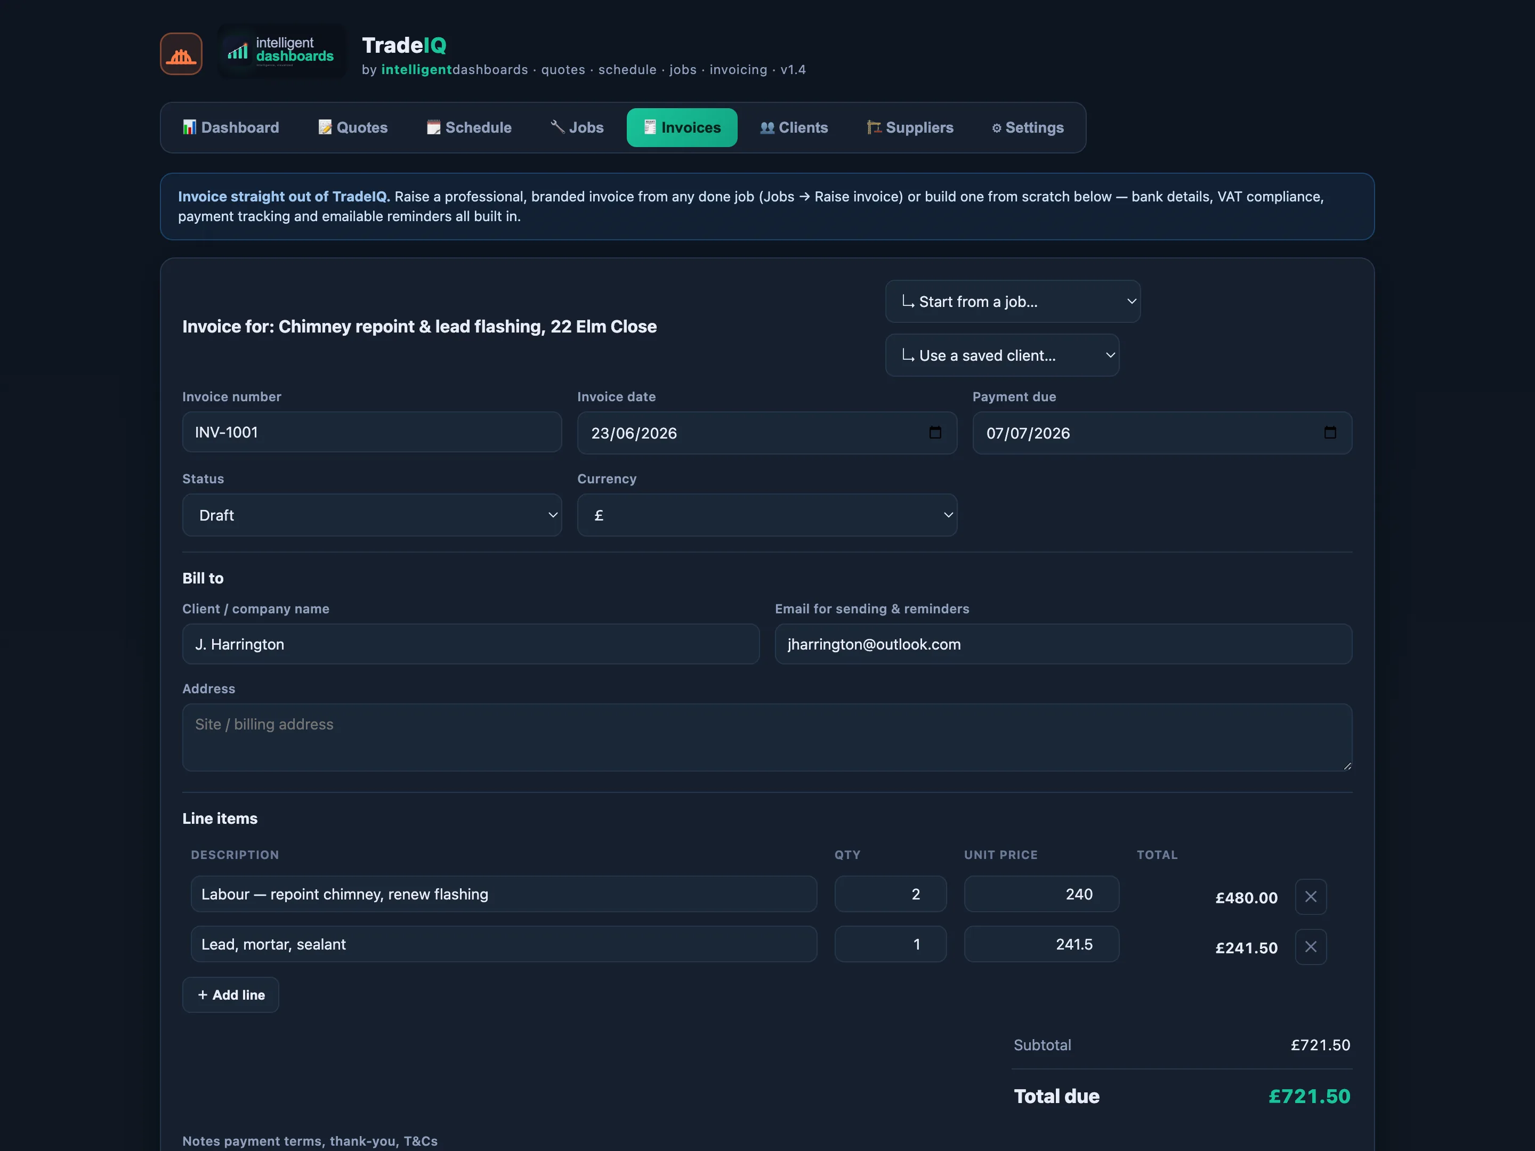
Task: Click the unit price field showing 241.5
Action: coord(1041,944)
